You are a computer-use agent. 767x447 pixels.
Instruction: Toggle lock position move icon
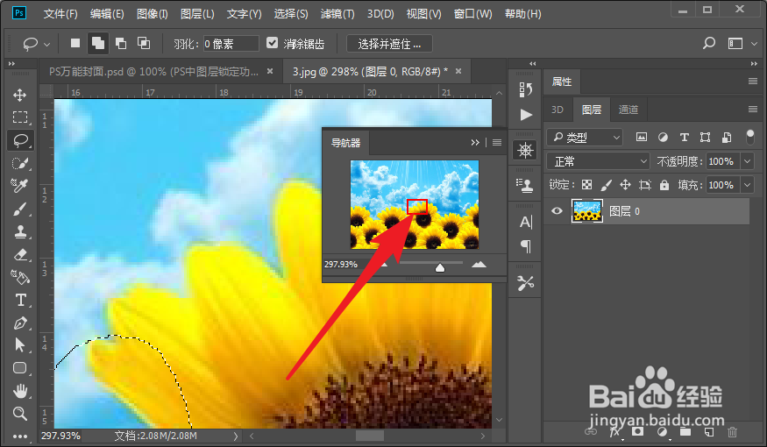[x=625, y=185]
